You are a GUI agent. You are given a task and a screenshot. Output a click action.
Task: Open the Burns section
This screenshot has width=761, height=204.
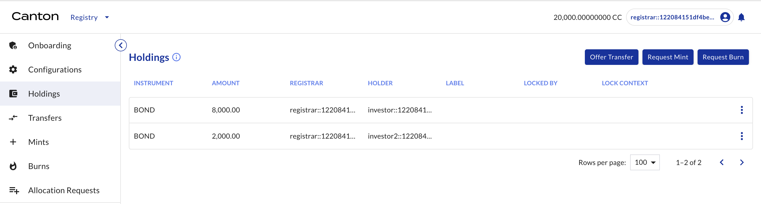click(39, 166)
